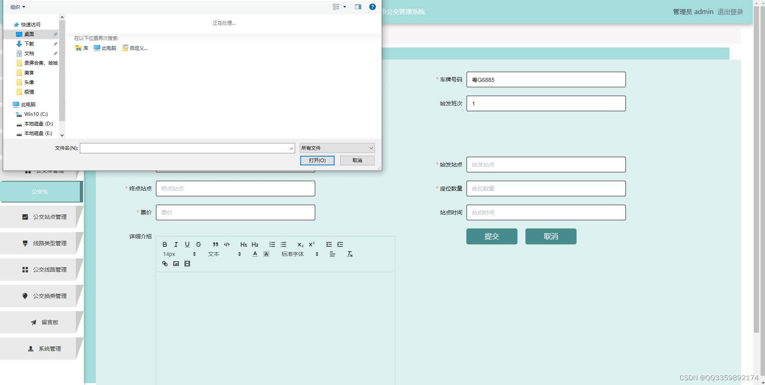Open 公交车 sidebar menu item
Image resolution: width=765 pixels, height=385 pixels.
[40, 192]
